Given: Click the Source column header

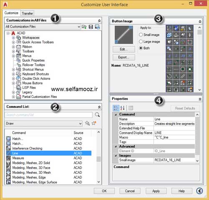Looking at the screenshot, I should click(x=79, y=132).
